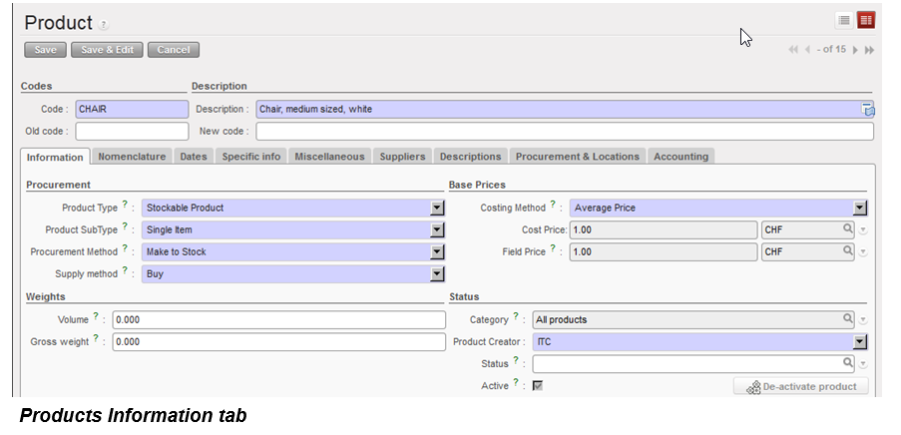
Task: Go to previous record arrow
Action: (x=806, y=50)
